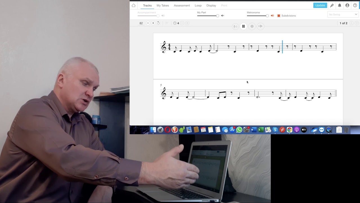360x203 pixels.
Task: Click the blue playback cursor on the staff
Action: click(282, 47)
